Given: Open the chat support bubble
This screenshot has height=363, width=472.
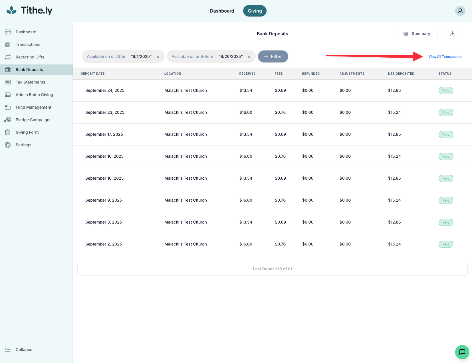Looking at the screenshot, I should click(462, 352).
